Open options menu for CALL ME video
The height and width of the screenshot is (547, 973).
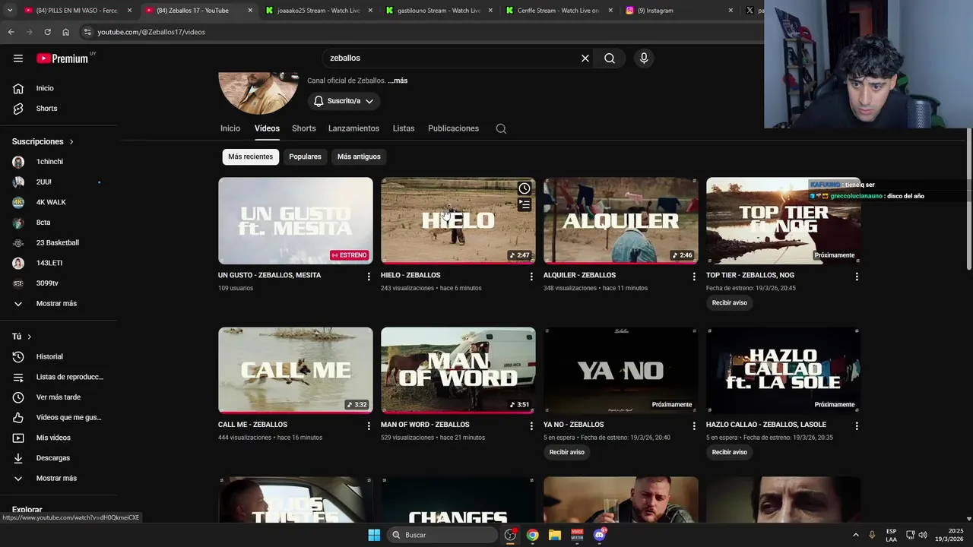click(369, 426)
